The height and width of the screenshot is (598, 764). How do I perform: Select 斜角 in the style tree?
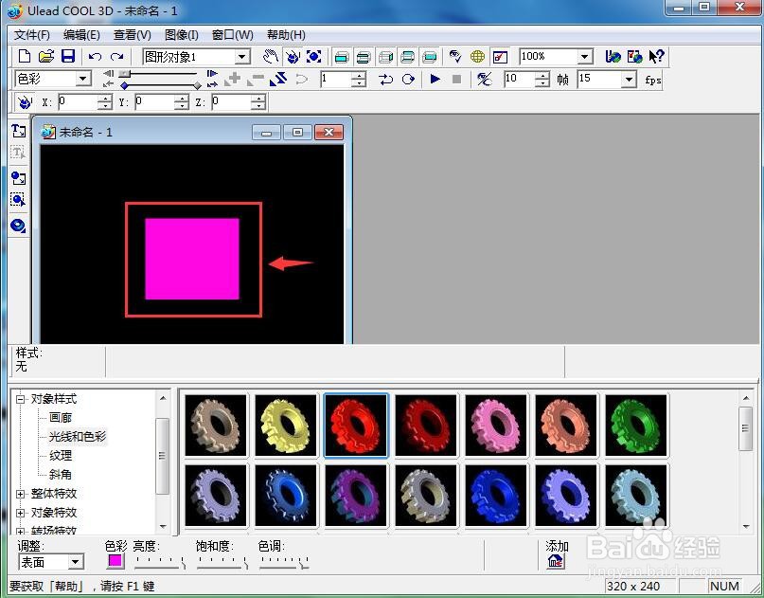(x=61, y=474)
